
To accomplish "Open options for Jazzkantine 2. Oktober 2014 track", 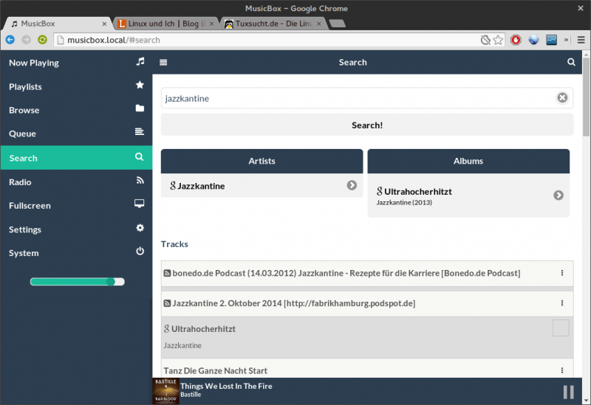I will coord(561,303).
